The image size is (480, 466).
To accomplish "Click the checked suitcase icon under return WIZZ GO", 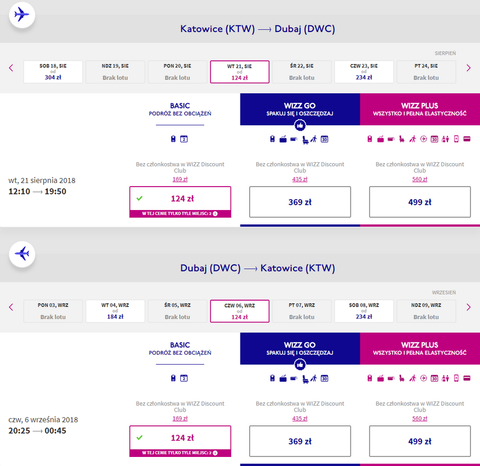I will click(x=283, y=379).
